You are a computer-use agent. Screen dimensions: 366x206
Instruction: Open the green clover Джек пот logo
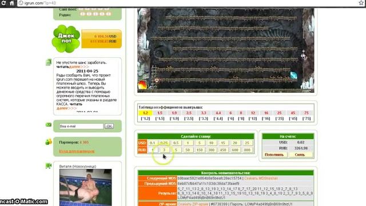66,38
